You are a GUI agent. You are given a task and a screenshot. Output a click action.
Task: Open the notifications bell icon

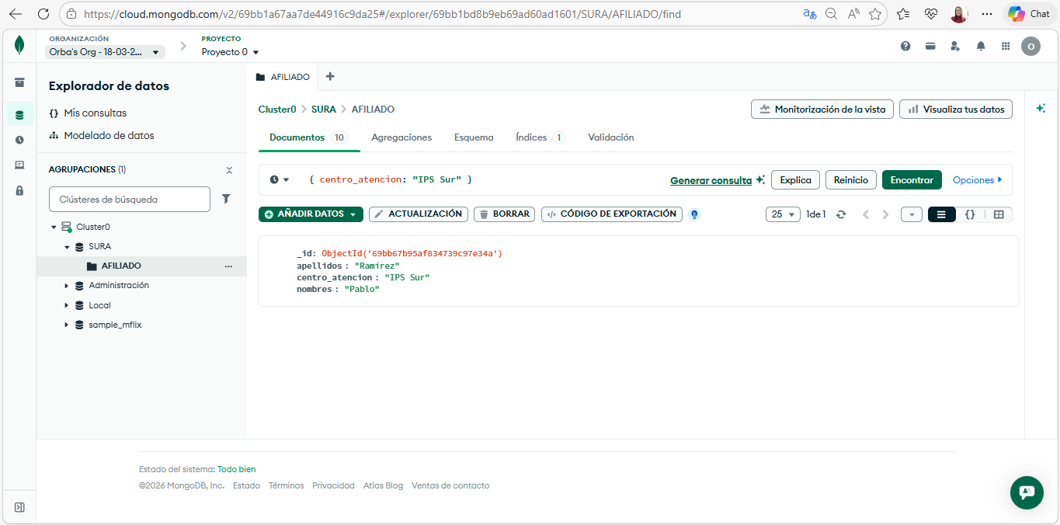(x=981, y=46)
